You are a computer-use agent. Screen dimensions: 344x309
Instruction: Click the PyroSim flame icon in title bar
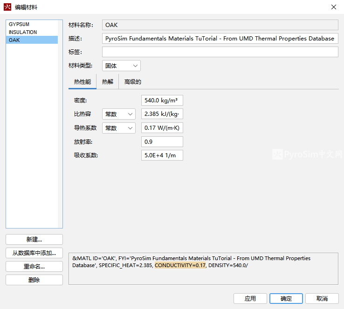click(7, 7)
